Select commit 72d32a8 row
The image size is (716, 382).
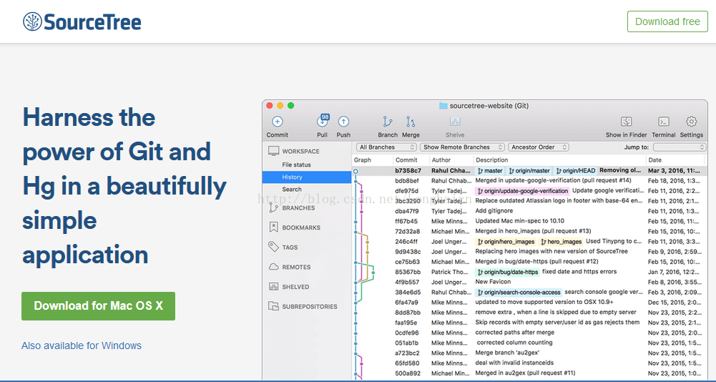529,231
